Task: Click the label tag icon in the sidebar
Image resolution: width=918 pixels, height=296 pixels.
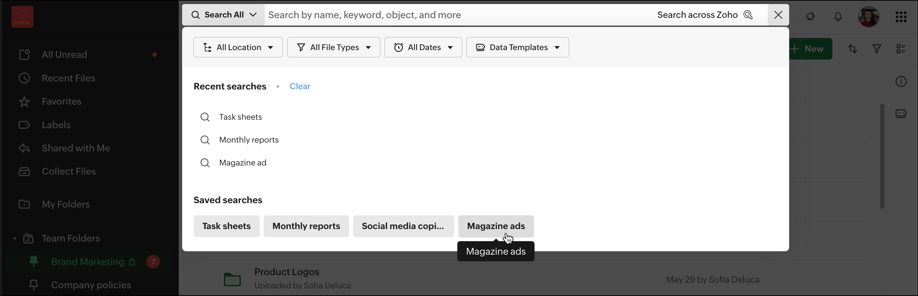Action: coord(24,125)
